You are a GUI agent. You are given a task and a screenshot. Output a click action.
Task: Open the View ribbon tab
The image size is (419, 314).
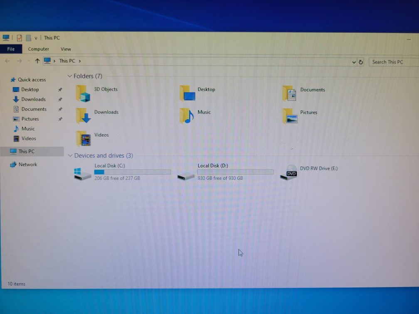coord(66,49)
